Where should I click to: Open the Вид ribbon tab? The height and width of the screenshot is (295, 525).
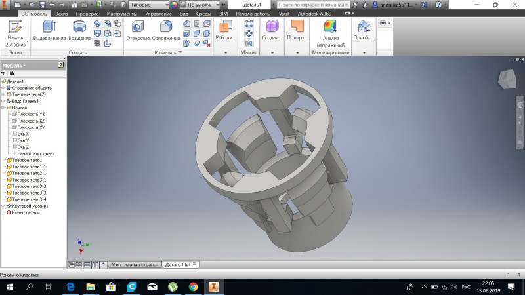184,14
